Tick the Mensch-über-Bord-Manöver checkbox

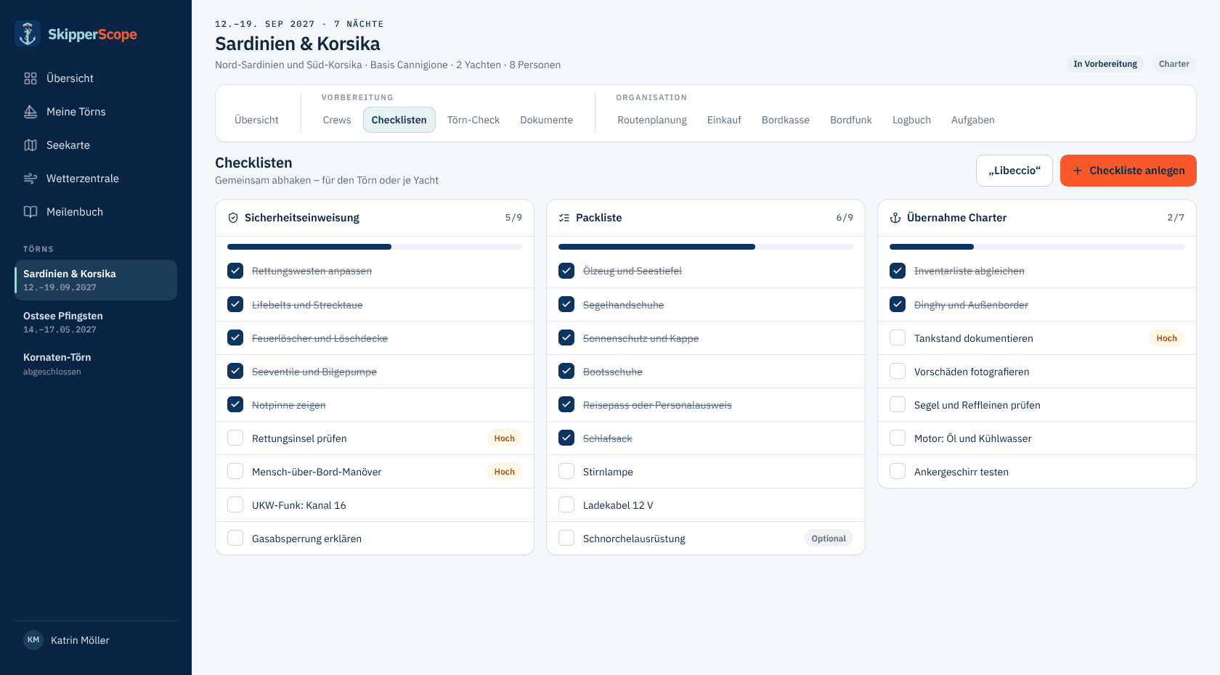(235, 471)
